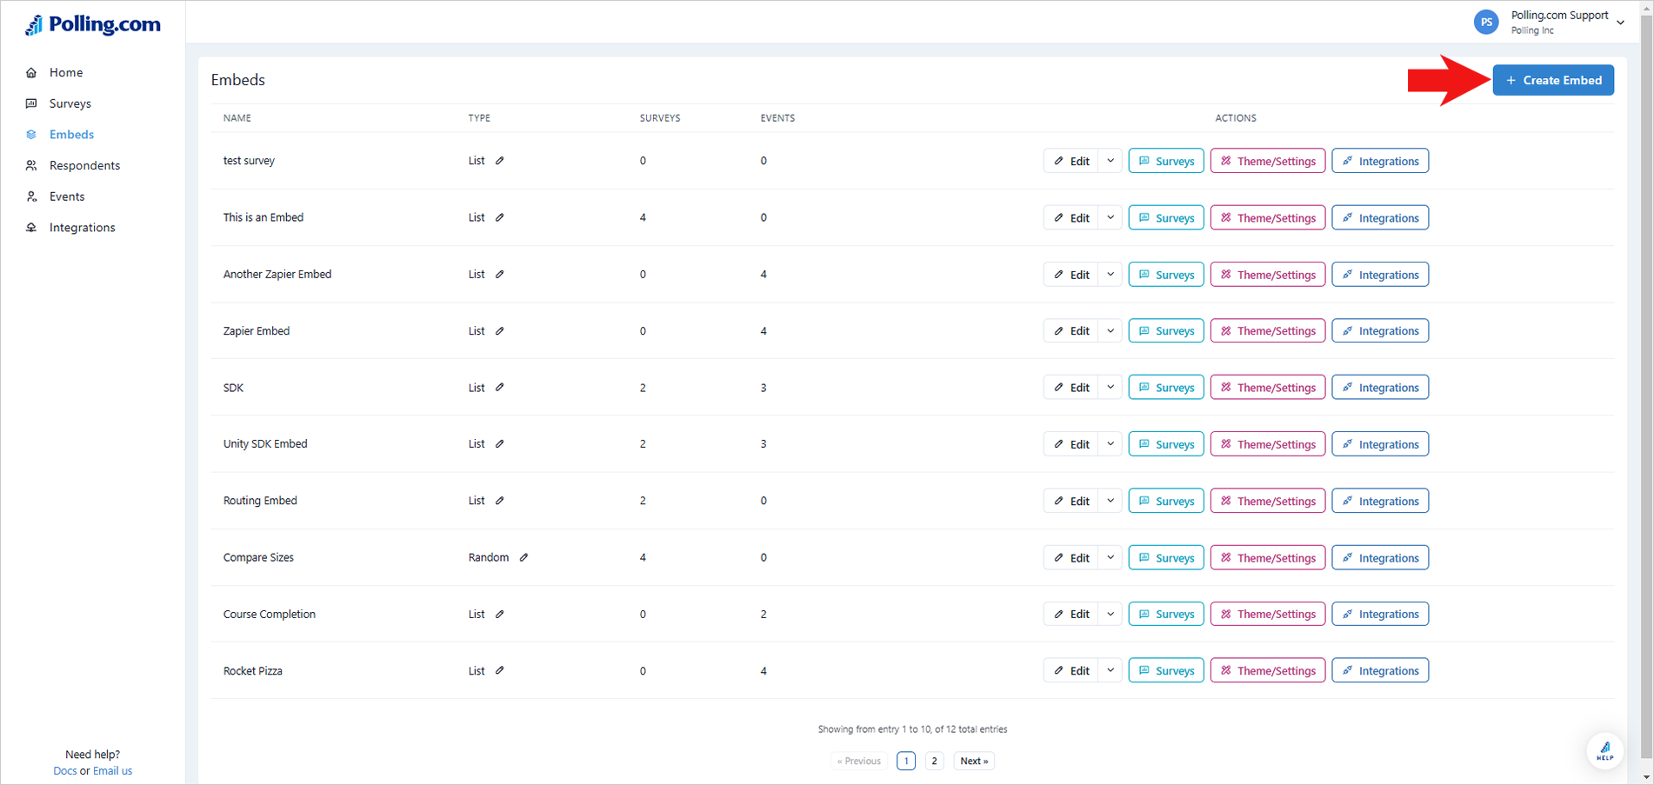Click pencil icon beside This is an Embed type
Viewport: 1654px width, 785px height.
point(500,217)
